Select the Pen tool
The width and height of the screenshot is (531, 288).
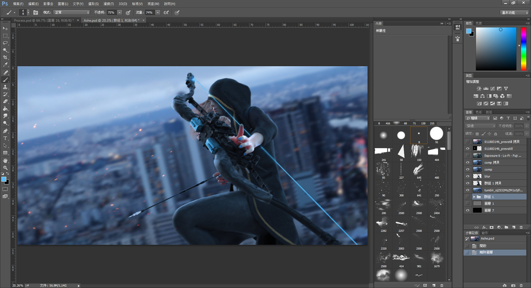(5, 131)
